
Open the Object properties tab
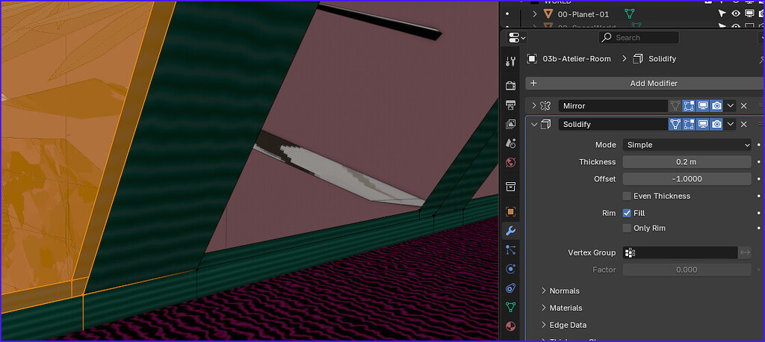[x=510, y=211]
